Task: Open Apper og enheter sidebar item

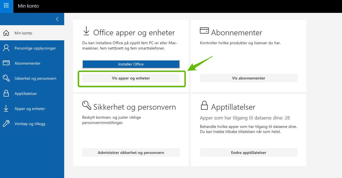Action: click(x=32, y=109)
